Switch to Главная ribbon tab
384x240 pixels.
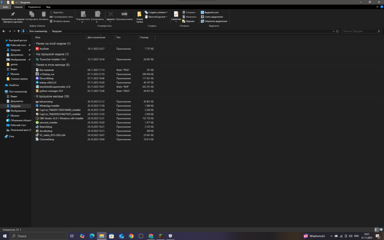18,7
